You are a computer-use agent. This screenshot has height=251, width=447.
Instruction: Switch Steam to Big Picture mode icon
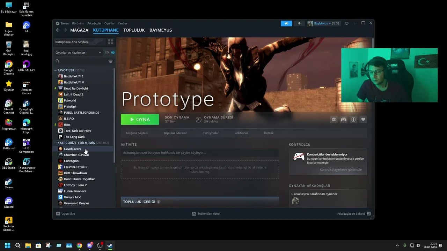click(347, 23)
